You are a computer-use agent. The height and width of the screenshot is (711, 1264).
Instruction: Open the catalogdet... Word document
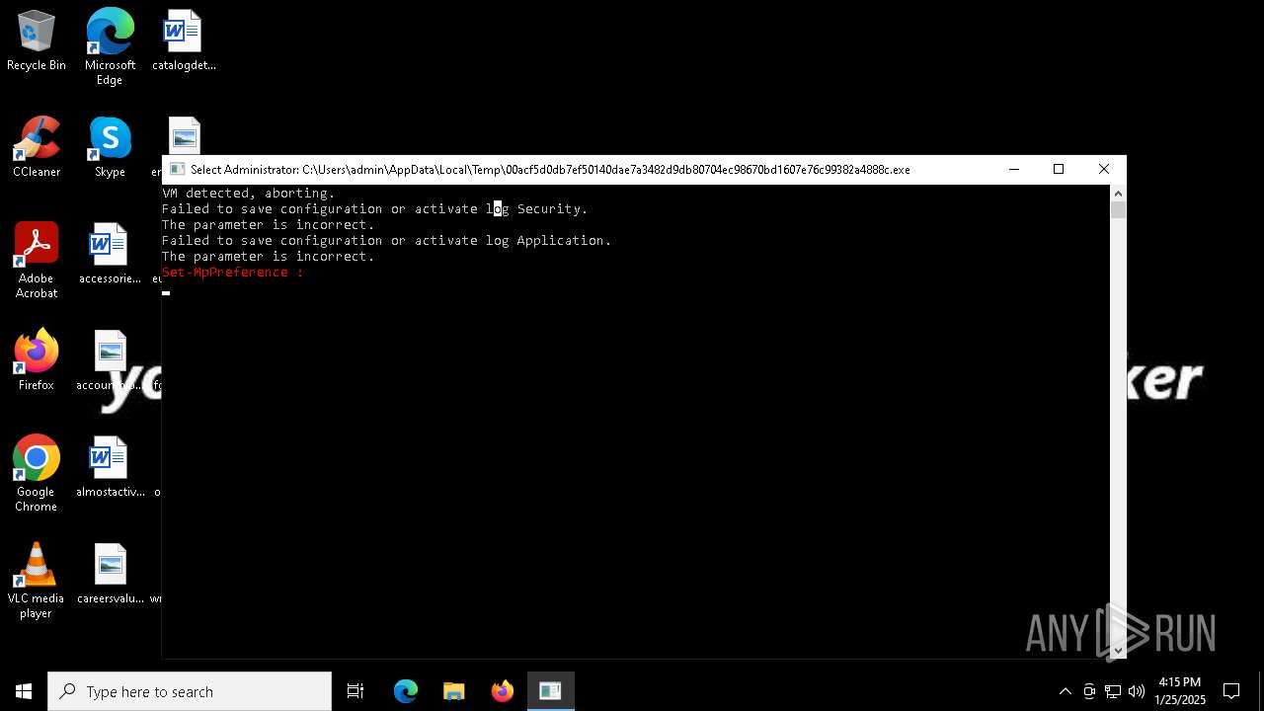coord(184,41)
